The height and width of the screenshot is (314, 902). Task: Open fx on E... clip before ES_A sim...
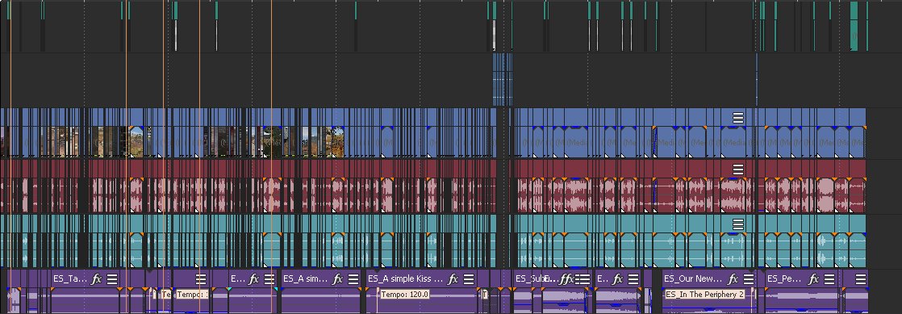253,279
